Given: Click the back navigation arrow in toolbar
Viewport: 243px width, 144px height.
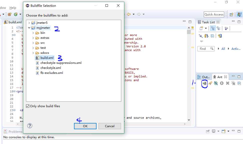Looking at the screenshot, I should tap(129, 14).
